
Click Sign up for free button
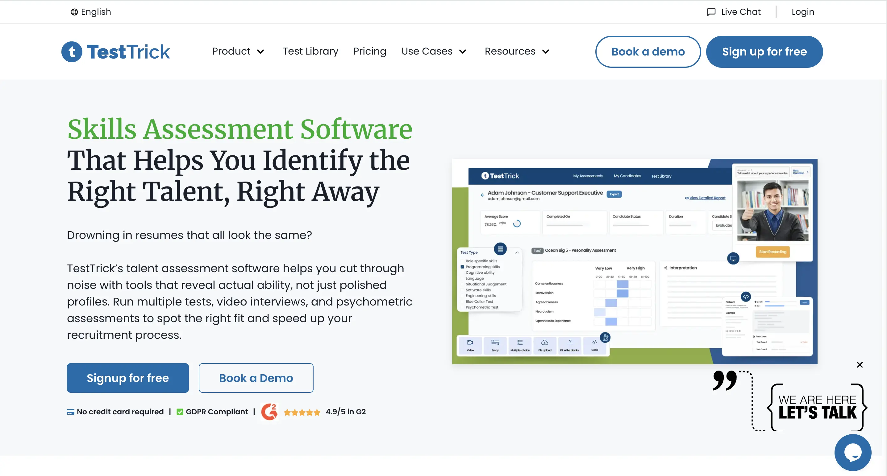pos(764,51)
